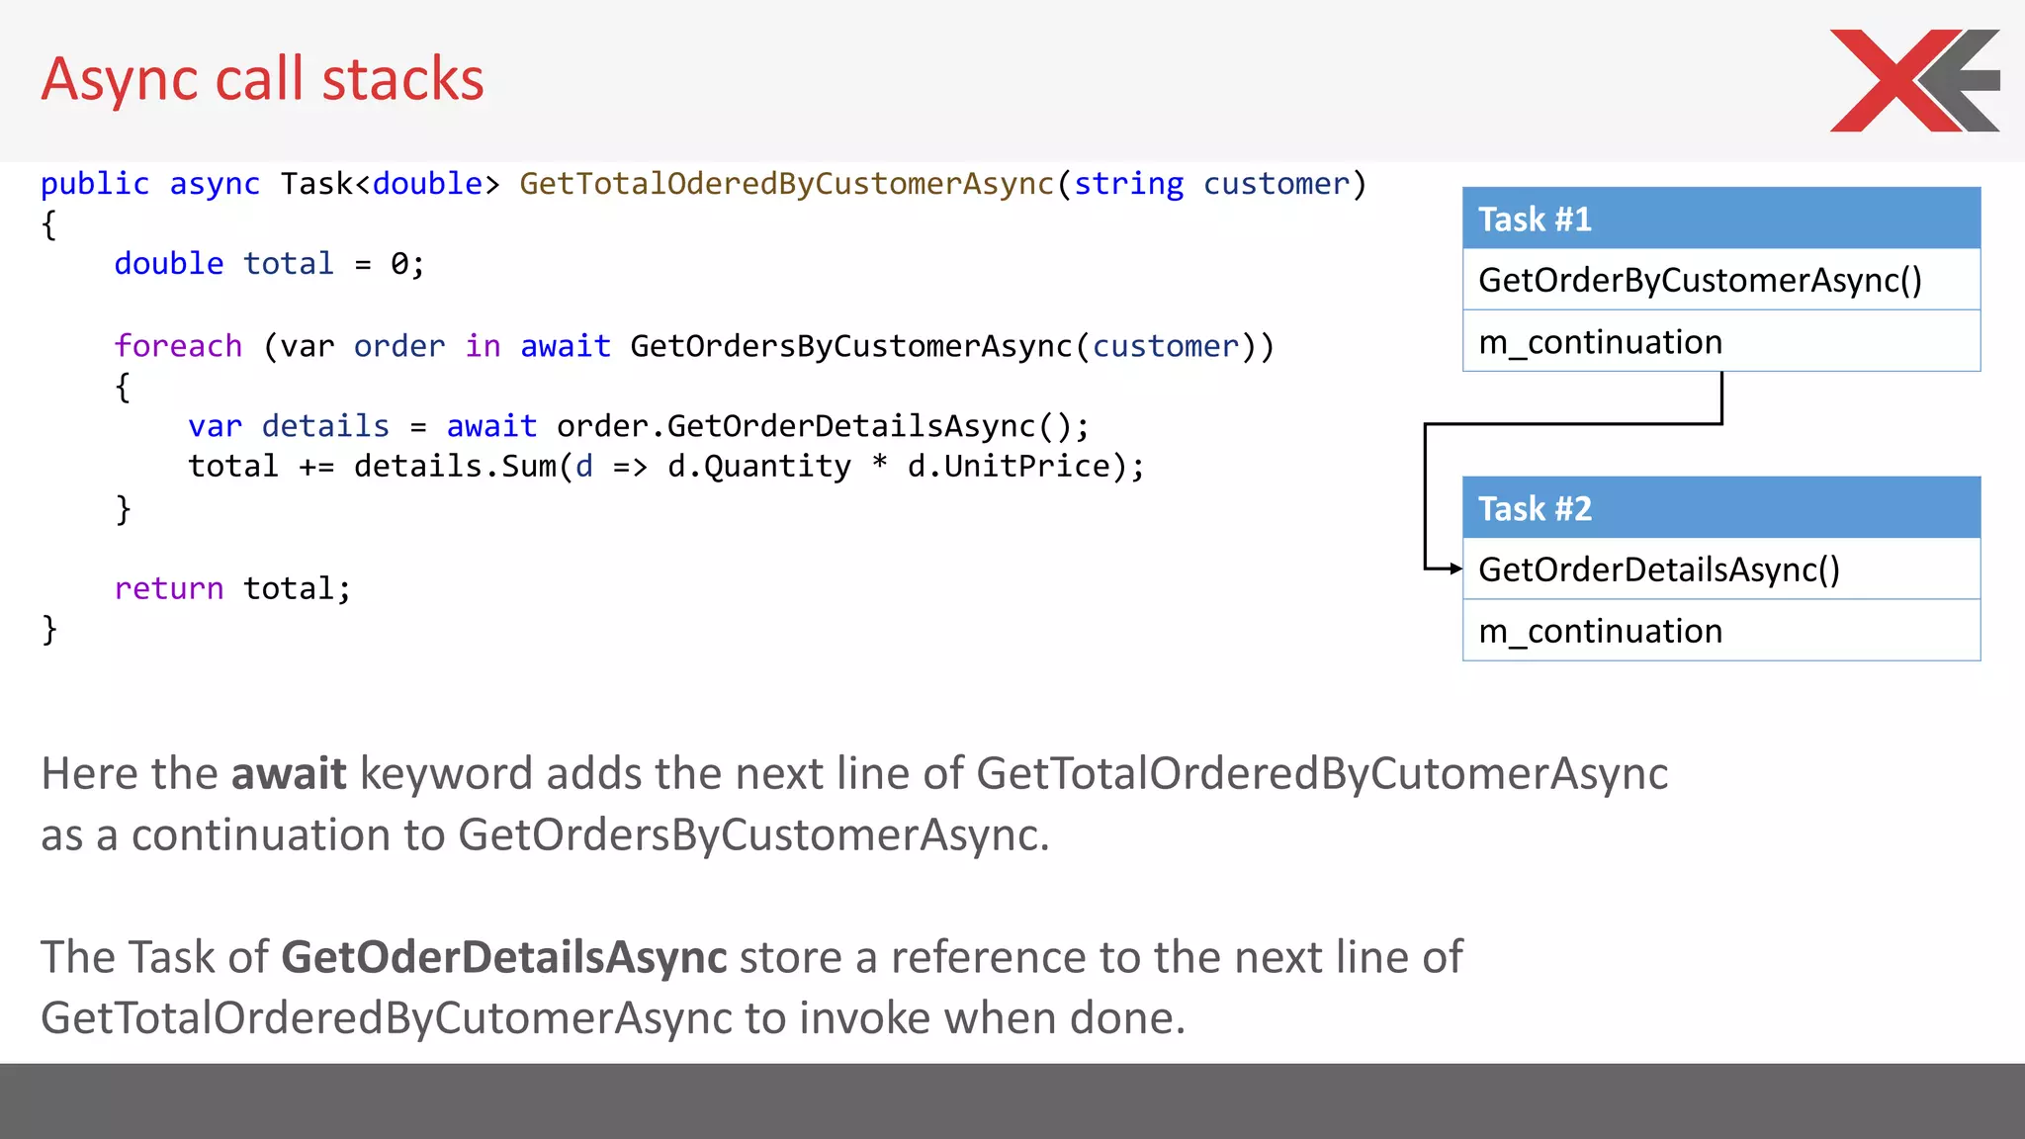The image size is (2025, 1139).
Task: Click the 'public' keyword in the code
Action: [95, 184]
